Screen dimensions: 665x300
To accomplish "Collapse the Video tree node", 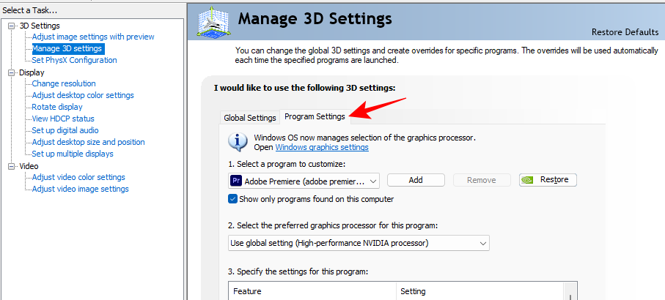I will (12, 166).
